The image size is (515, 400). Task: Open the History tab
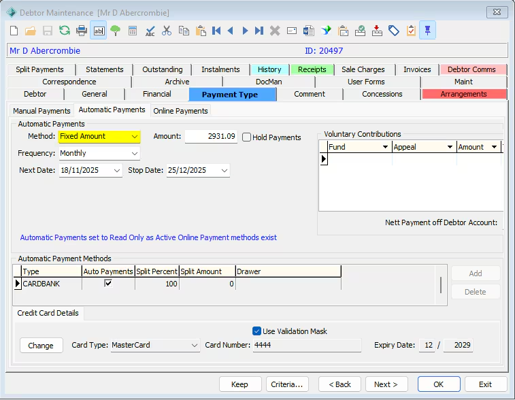point(269,69)
